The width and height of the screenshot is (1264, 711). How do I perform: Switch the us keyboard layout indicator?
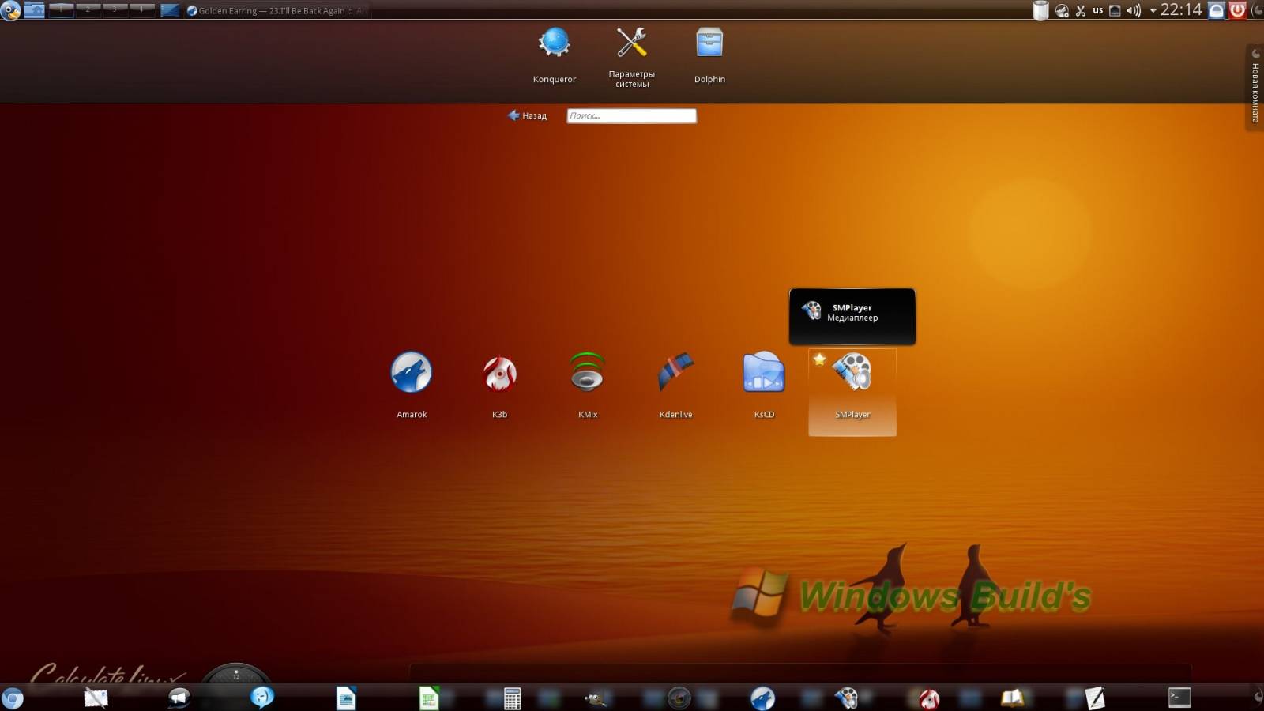(x=1097, y=10)
